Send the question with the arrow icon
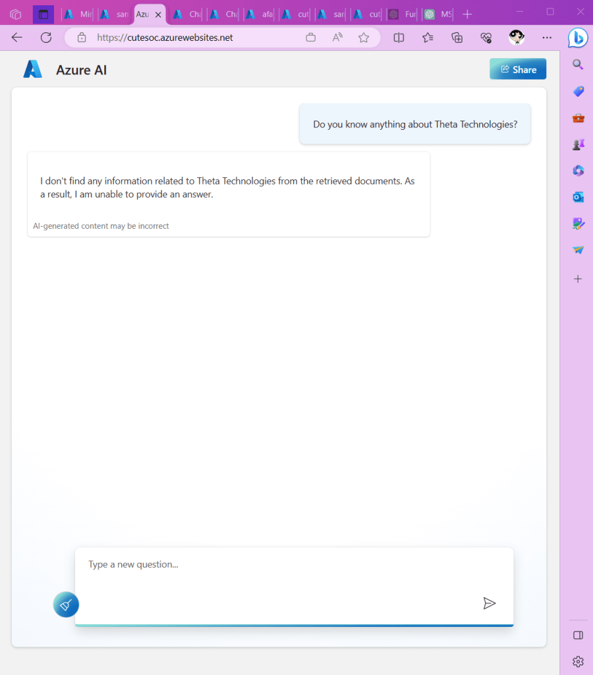This screenshot has width=593, height=675. 489,603
